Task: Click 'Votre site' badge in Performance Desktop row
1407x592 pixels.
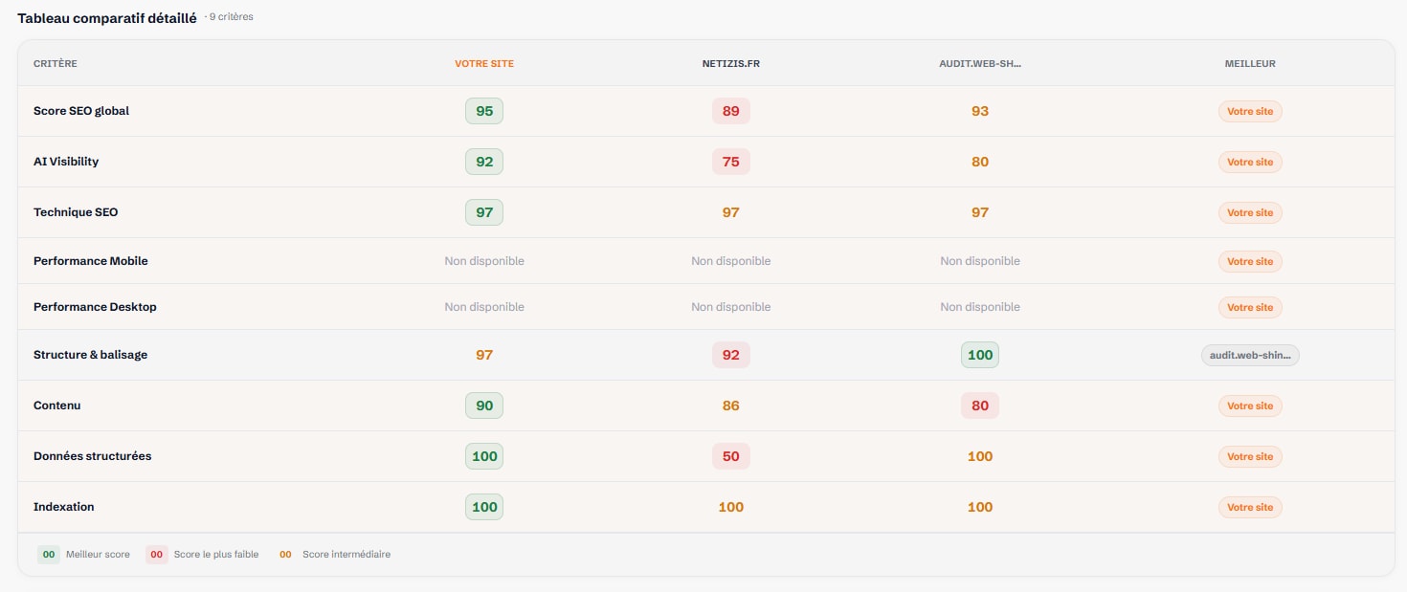Action: [1250, 307]
